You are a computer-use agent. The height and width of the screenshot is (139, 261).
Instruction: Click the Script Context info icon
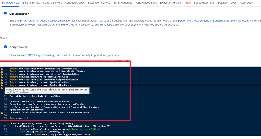pyautogui.click(x=5, y=47)
